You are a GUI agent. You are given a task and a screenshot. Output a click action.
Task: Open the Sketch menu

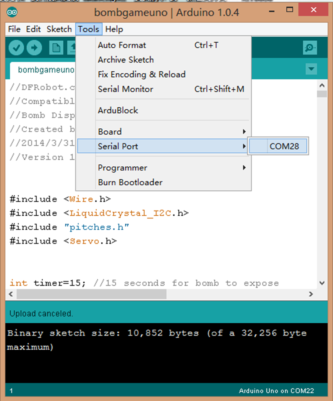59,29
